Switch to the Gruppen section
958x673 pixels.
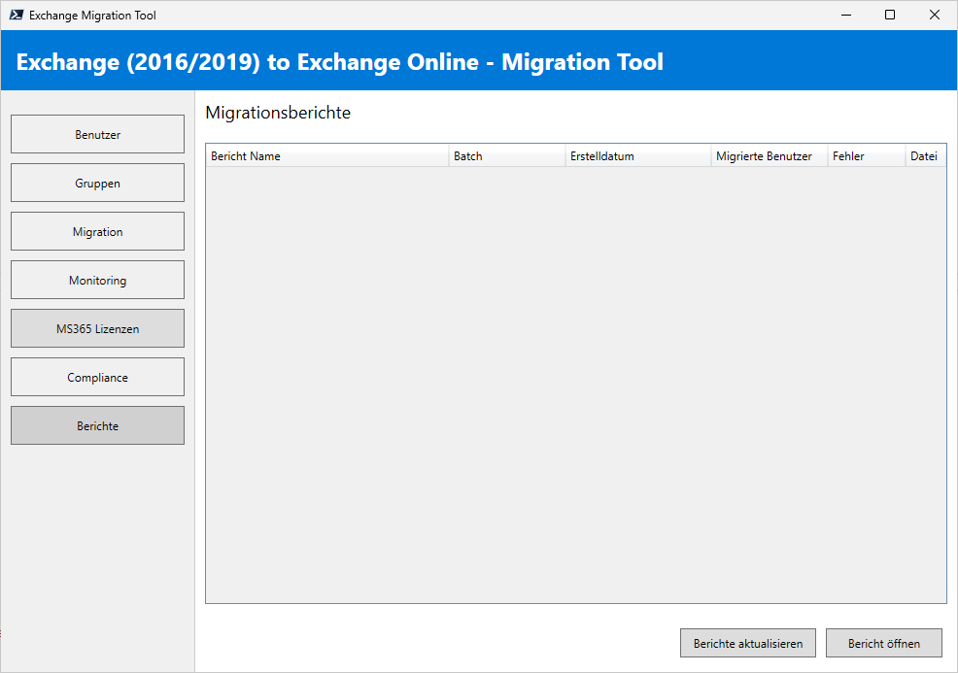pos(97,183)
